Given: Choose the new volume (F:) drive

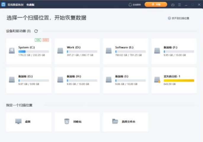Looking at the screenshot, I should click(174, 51).
